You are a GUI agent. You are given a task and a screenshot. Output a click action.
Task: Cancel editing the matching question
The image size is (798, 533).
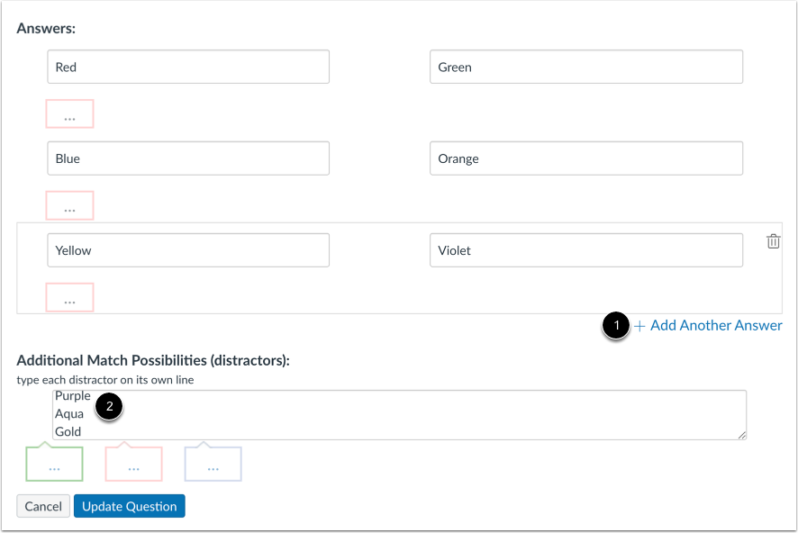[42, 506]
